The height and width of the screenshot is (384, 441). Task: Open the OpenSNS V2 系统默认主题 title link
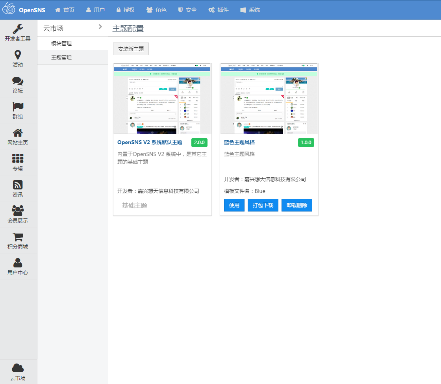pos(150,142)
